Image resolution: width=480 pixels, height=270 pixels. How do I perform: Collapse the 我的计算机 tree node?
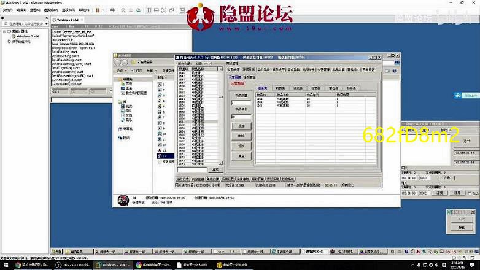[x=4, y=31]
